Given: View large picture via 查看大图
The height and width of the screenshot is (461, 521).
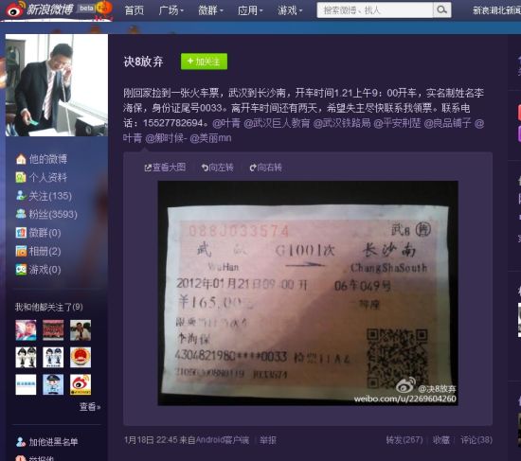Looking at the screenshot, I should click(165, 168).
